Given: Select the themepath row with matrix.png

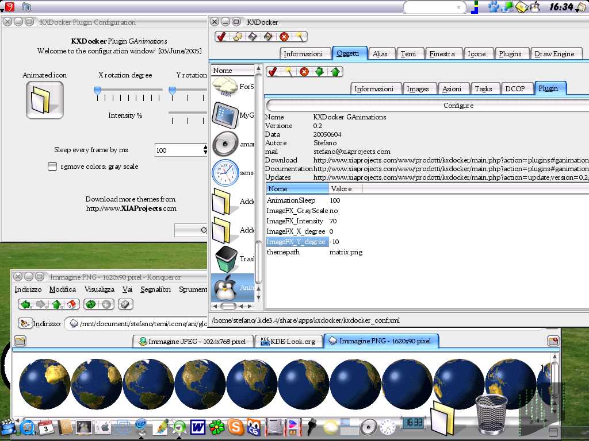Looking at the screenshot, I should (427, 252).
